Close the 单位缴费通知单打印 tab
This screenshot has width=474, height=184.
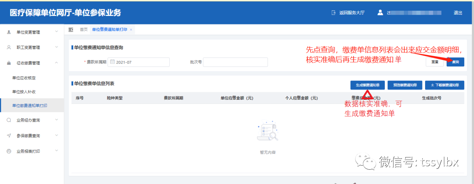coord(131,30)
